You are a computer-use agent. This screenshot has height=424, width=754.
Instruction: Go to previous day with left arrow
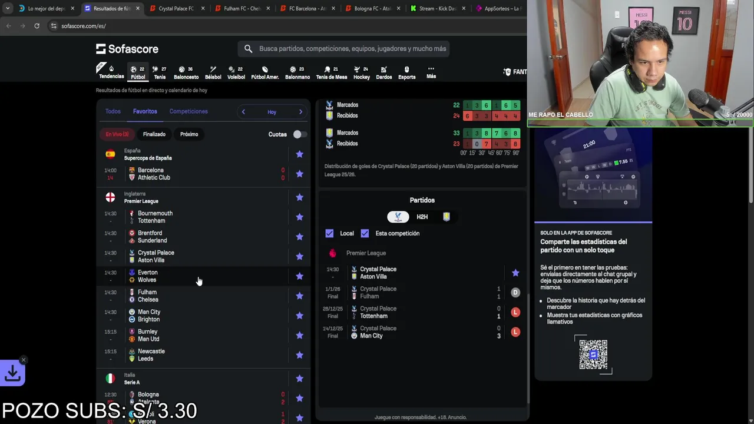tap(243, 112)
